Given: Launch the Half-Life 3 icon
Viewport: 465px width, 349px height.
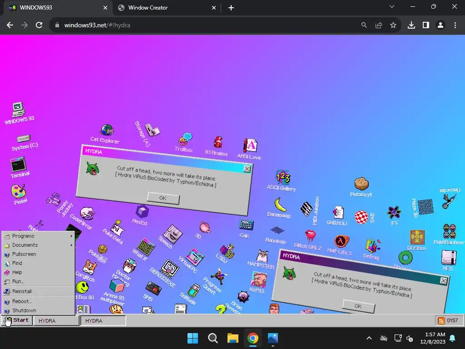Looking at the screenshot, I should (x=341, y=241).
